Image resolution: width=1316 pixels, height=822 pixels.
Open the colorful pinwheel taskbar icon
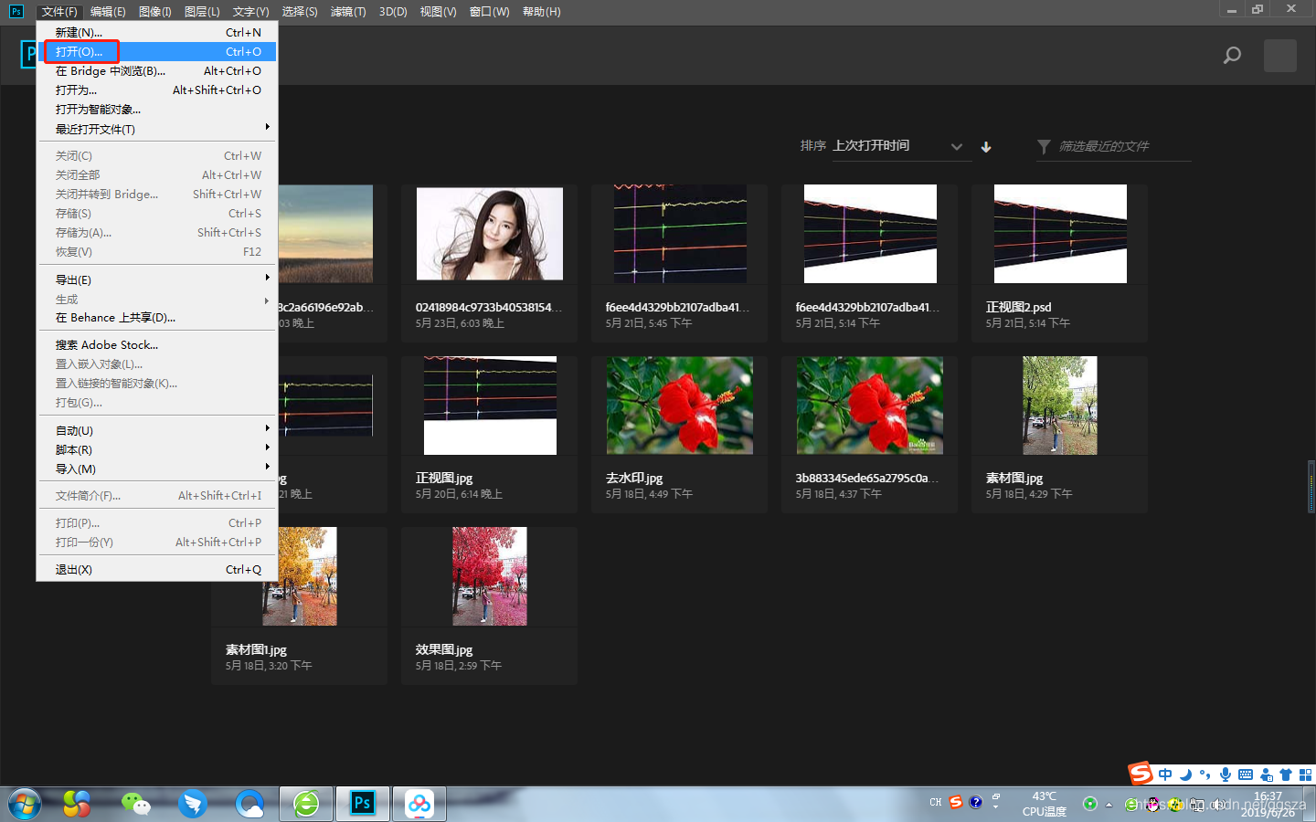tap(77, 804)
